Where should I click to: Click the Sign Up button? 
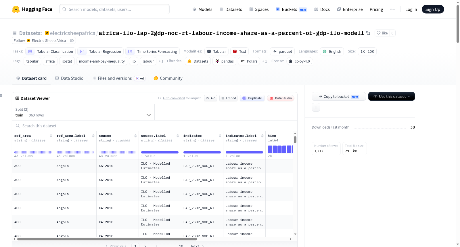(x=433, y=9)
